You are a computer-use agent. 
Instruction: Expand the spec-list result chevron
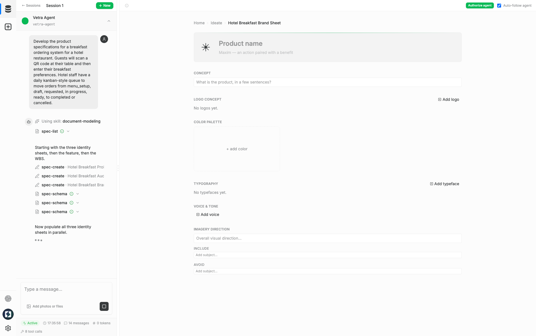click(x=68, y=131)
